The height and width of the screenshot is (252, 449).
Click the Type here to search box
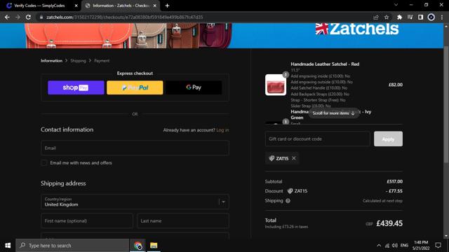click(72, 246)
